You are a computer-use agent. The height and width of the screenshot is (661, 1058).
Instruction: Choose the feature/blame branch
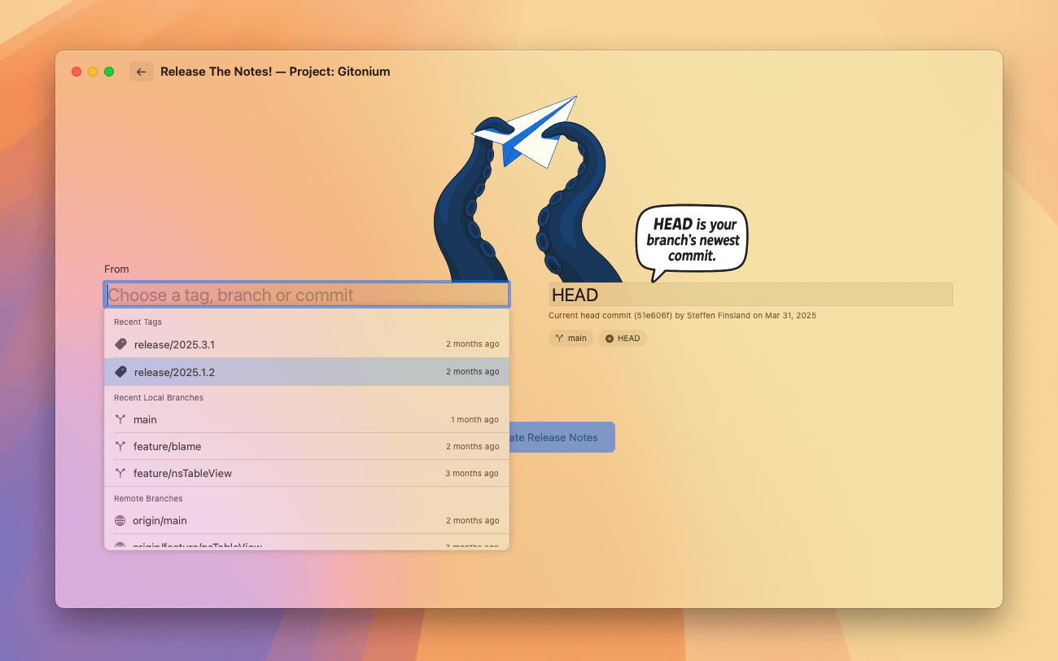(307, 446)
